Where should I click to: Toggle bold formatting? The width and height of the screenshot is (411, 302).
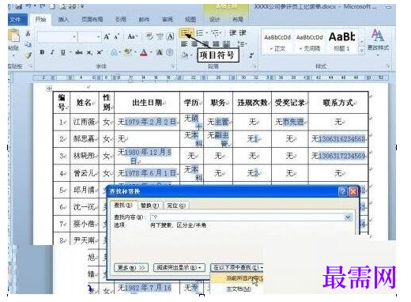tap(42, 52)
